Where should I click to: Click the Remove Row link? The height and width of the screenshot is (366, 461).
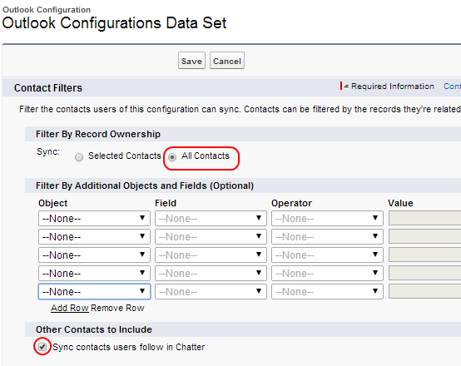[117, 308]
